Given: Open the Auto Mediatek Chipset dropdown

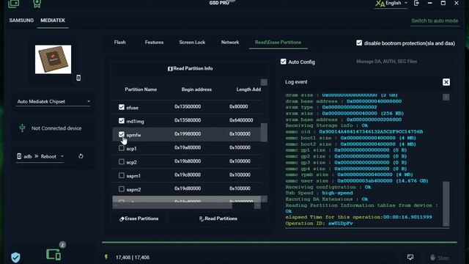Looking at the screenshot, I should (53, 102).
